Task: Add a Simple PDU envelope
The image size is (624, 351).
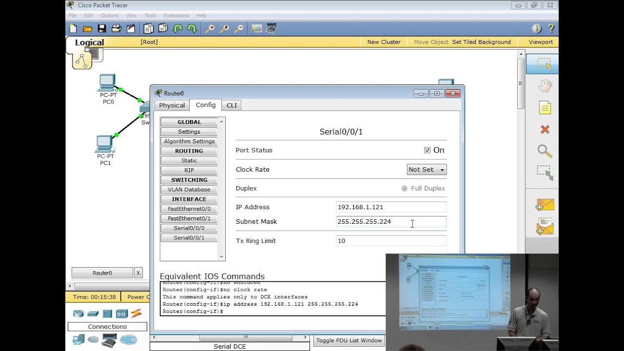Action: (545, 205)
